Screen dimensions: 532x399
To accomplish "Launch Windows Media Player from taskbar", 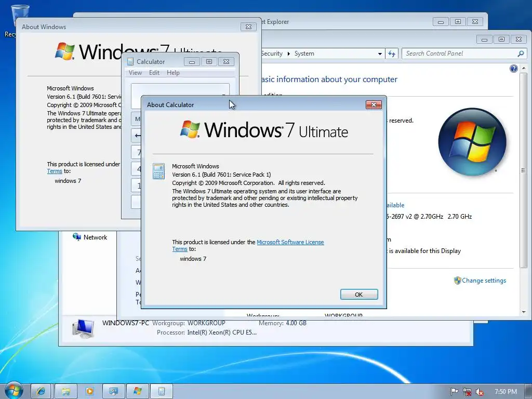I will 90,391.
